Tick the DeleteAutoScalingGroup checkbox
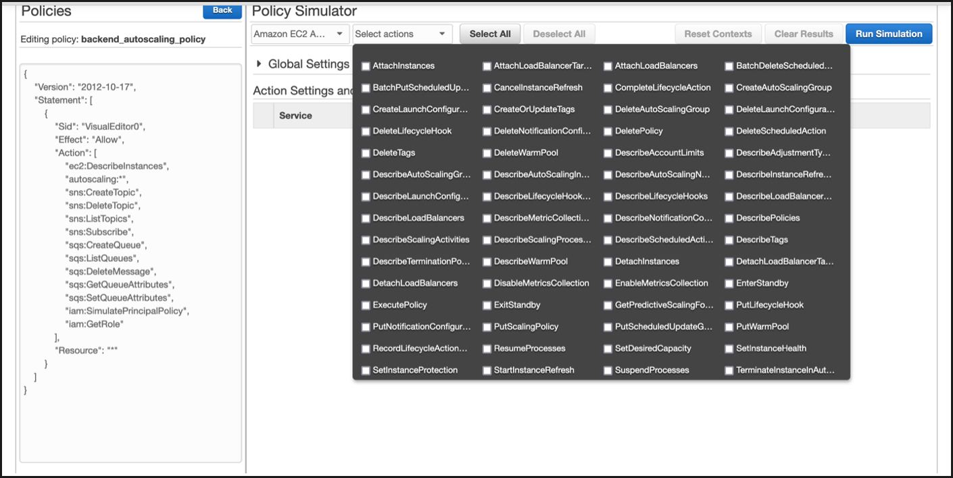 click(608, 109)
